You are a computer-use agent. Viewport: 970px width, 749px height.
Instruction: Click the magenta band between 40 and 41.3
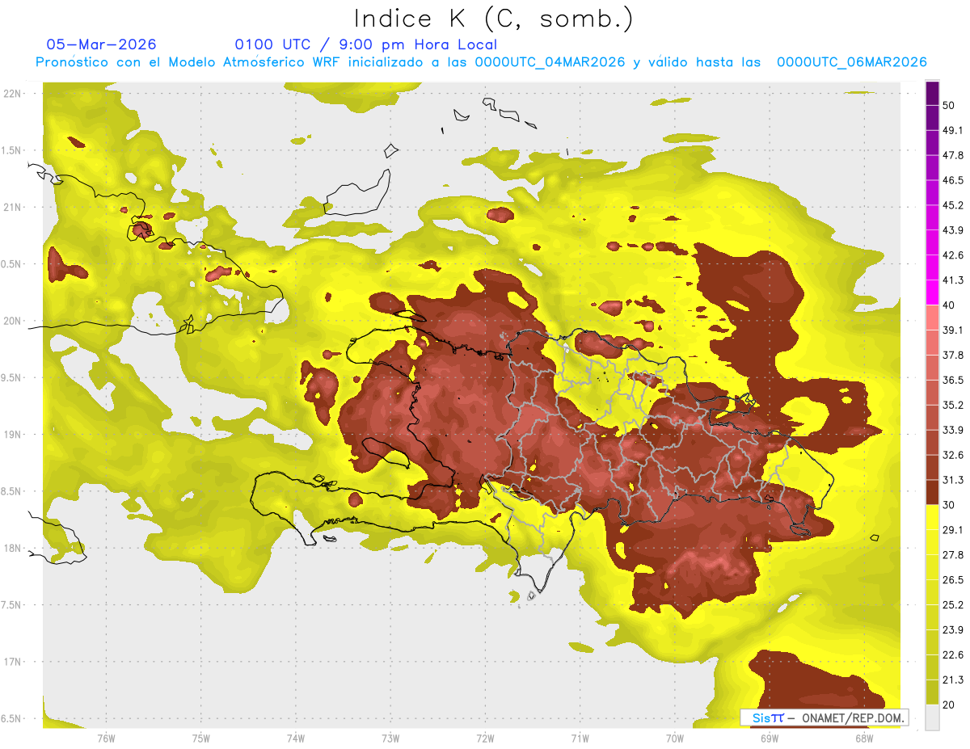coord(932,292)
